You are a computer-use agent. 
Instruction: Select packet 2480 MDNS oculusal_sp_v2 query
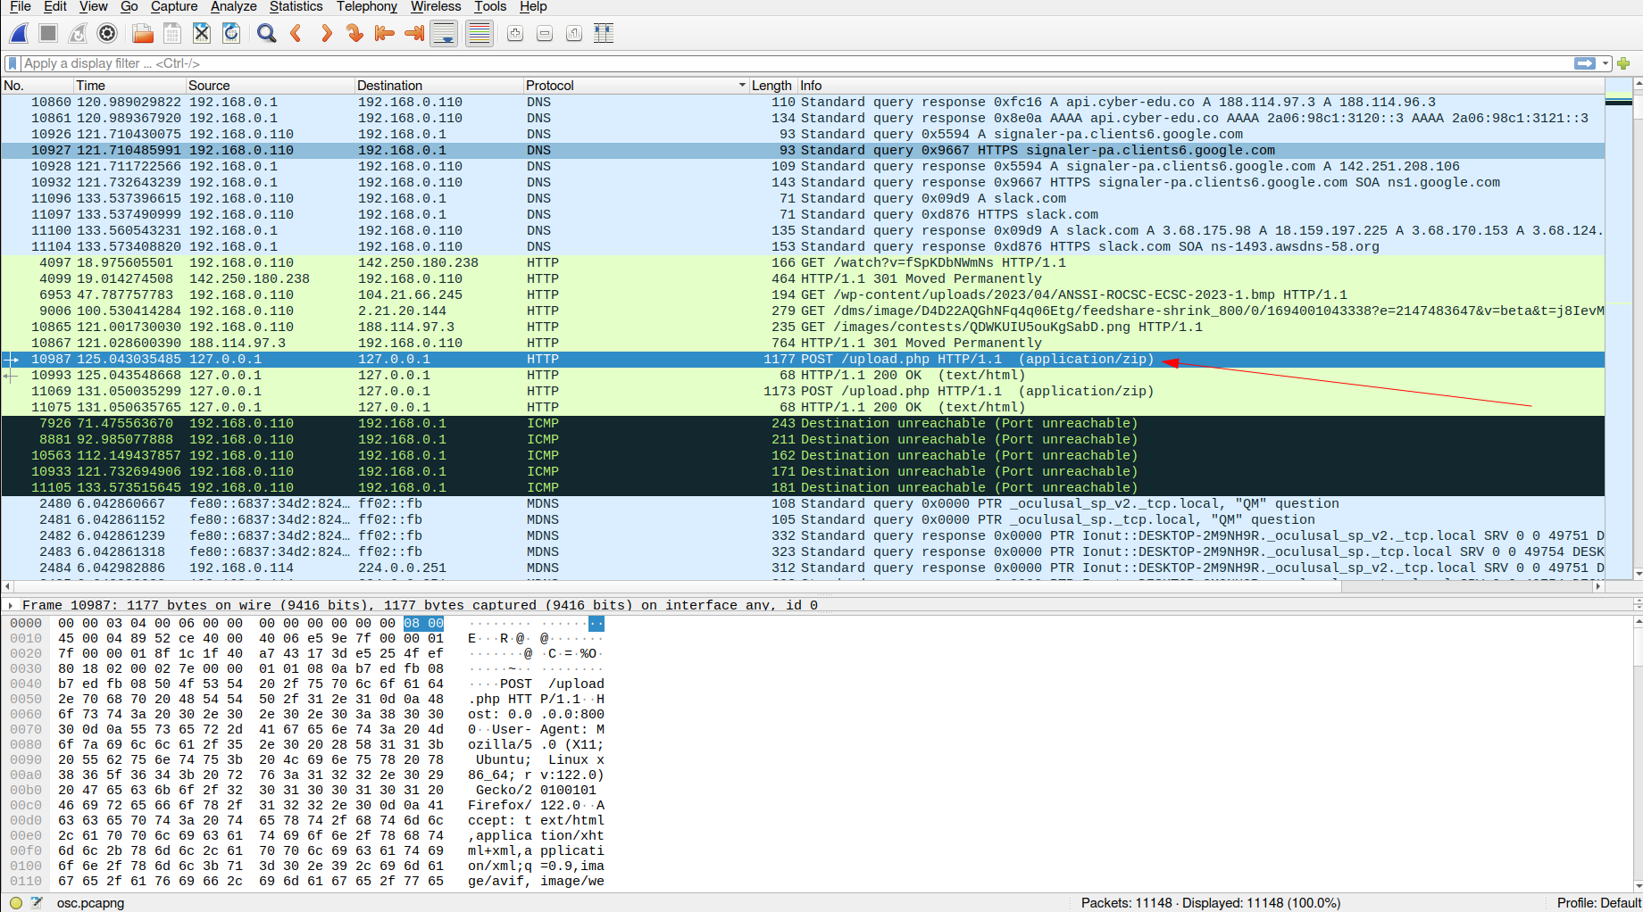click(803, 503)
